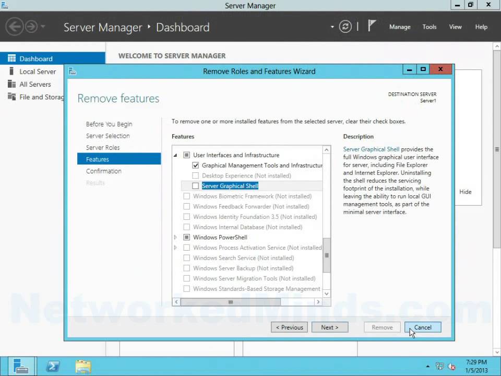Click the features list scroll left arrow
Image resolution: width=501 pixels, height=376 pixels.
tap(176, 302)
